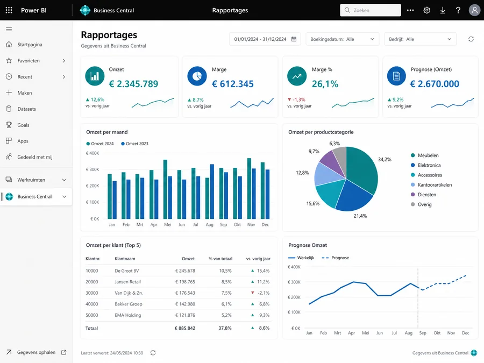
Task: Open the Bedrijf dropdown
Action: coord(420,39)
